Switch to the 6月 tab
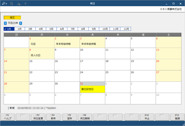Screen dimensions: 185x126 click(x=62, y=29)
